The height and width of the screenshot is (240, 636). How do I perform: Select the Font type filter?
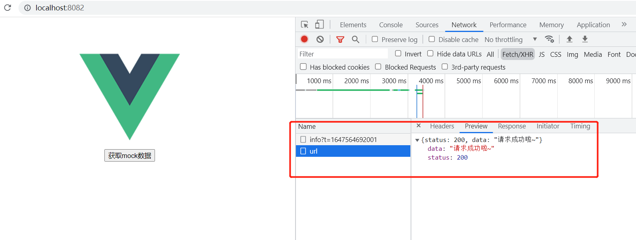tap(614, 54)
